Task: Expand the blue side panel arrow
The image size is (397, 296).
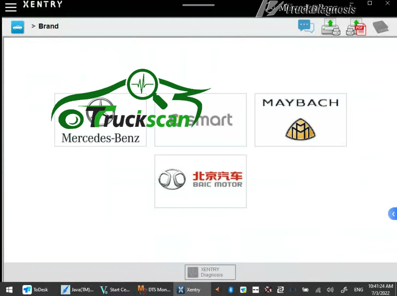Action: (393, 214)
